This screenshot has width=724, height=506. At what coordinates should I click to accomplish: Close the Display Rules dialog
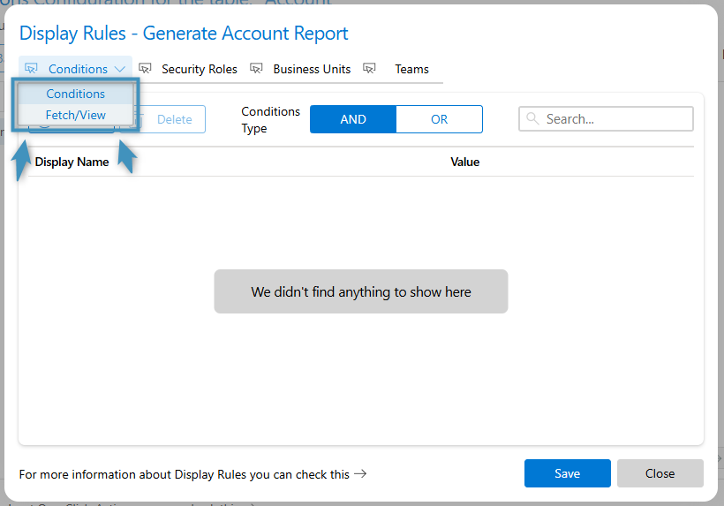[660, 473]
